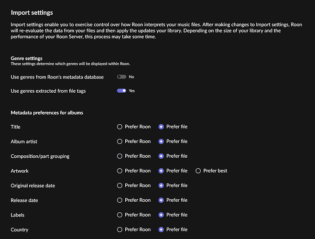The height and width of the screenshot is (239, 315).
Task: Set Composition/part grouping to Prefer file
Action: pos(161,156)
